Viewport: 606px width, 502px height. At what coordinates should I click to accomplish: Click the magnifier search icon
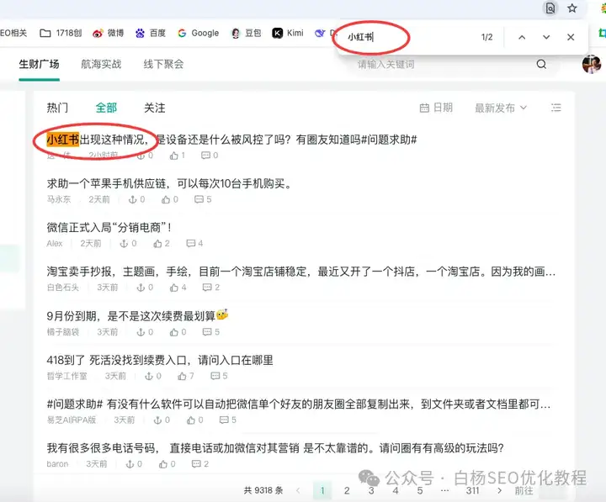pyautogui.click(x=541, y=64)
